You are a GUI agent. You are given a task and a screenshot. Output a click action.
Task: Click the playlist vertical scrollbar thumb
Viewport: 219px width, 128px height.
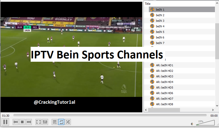[217, 41]
